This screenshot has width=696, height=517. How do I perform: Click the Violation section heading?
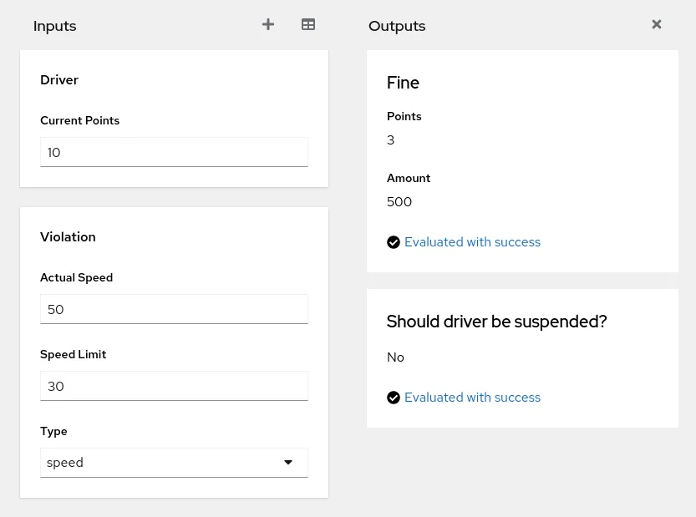(68, 237)
